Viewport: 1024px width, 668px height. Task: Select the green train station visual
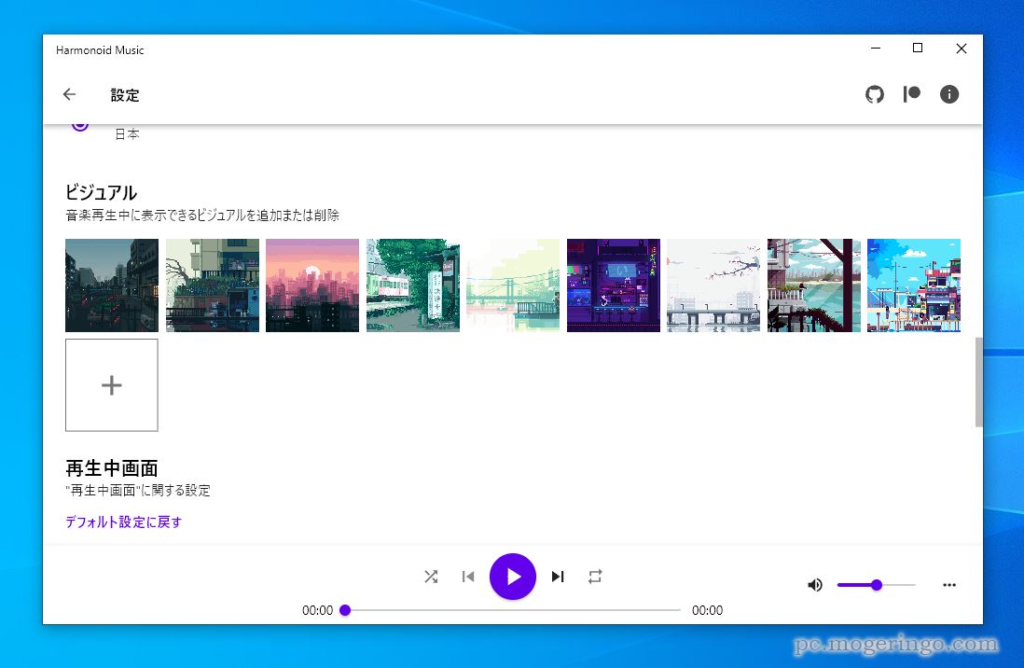pos(413,285)
